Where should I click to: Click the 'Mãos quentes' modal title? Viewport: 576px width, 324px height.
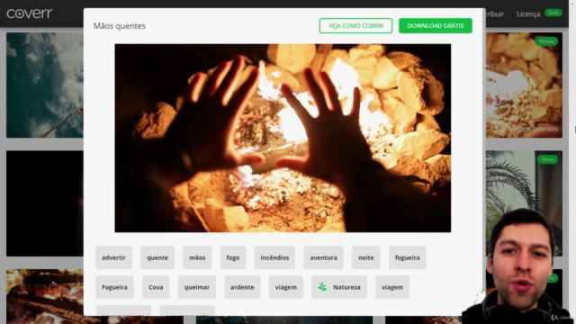pyautogui.click(x=120, y=26)
